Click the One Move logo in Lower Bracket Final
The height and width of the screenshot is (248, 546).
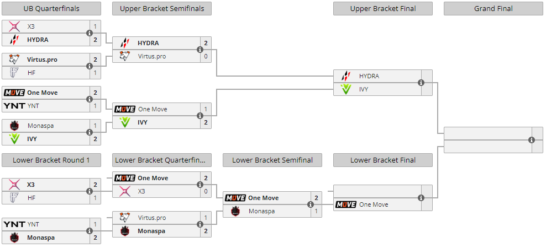[346, 204]
